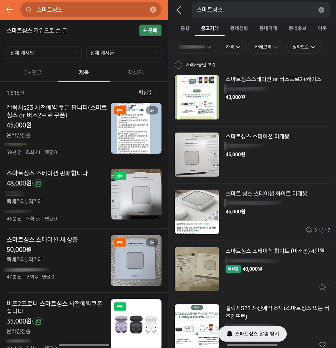Tap comment icon on 화이트 (미개봉) 4만원 listing
Image resolution: width=336 pixels, height=348 pixels.
point(322,287)
